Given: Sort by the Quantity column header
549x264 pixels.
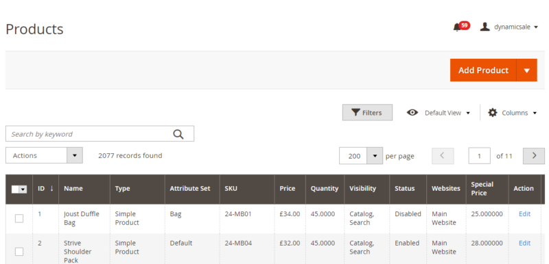Looking at the screenshot, I should 325,189.
